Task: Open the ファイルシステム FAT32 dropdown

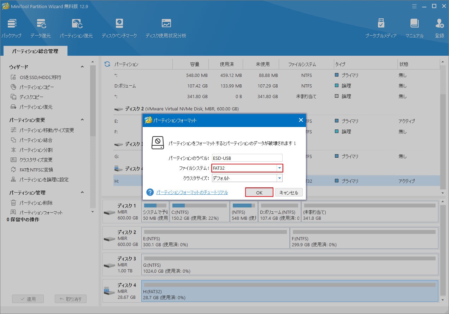Action: [x=279, y=168]
